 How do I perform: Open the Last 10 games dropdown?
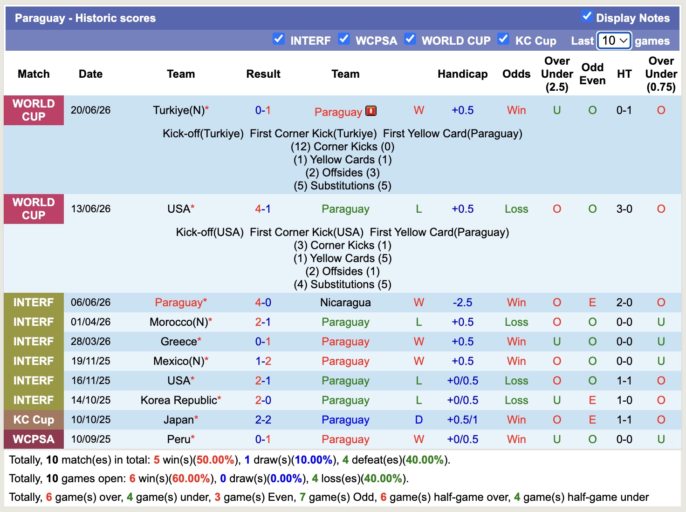pos(614,40)
